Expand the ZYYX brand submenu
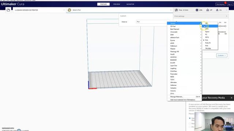The image size is (234, 131). [184, 94]
